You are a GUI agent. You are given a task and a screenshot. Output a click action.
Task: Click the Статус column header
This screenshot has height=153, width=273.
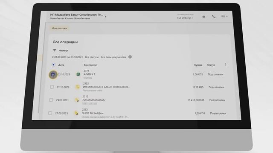click(211, 65)
